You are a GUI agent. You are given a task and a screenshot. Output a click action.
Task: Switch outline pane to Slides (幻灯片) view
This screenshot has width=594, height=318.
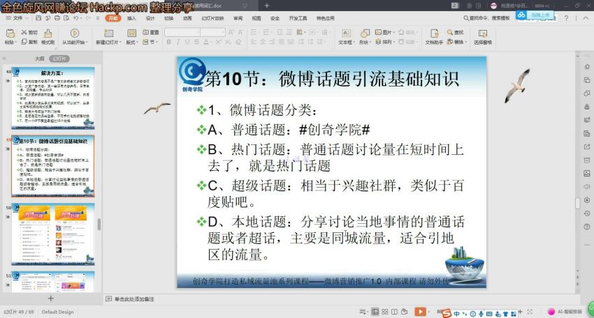(x=59, y=59)
